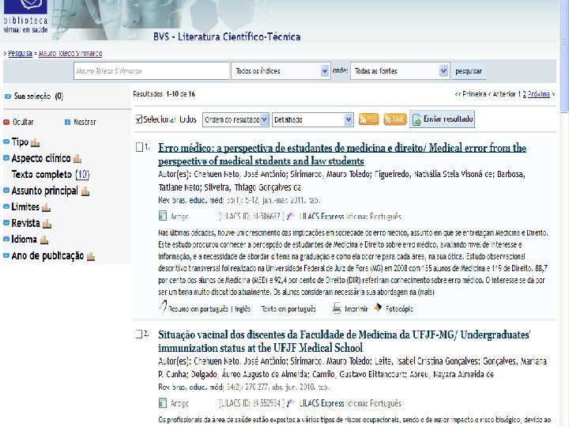
Task: Click the Artigo document icon of result 2
Action: (x=163, y=402)
